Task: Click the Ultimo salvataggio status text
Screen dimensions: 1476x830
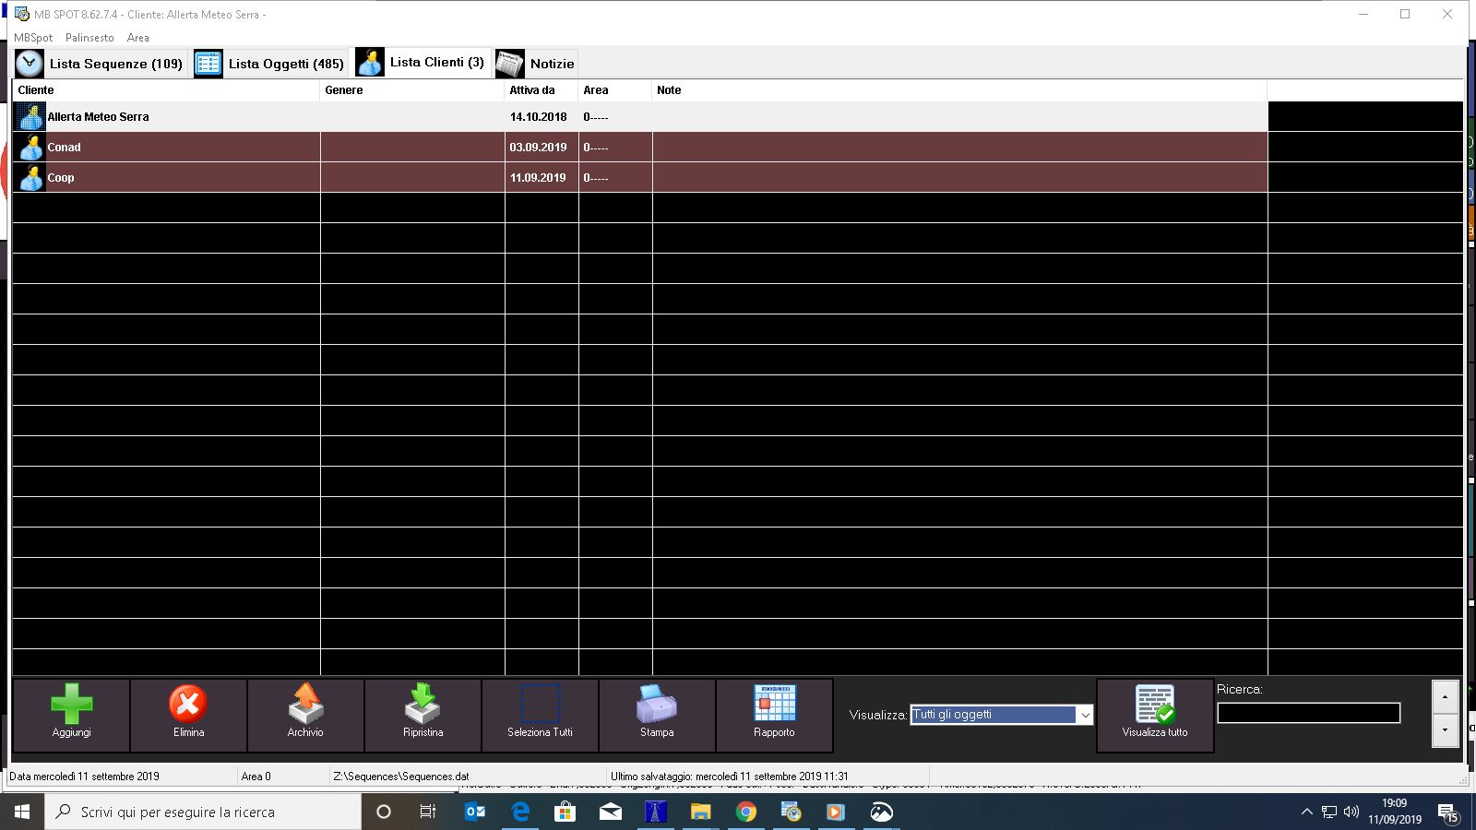Action: [x=729, y=777]
